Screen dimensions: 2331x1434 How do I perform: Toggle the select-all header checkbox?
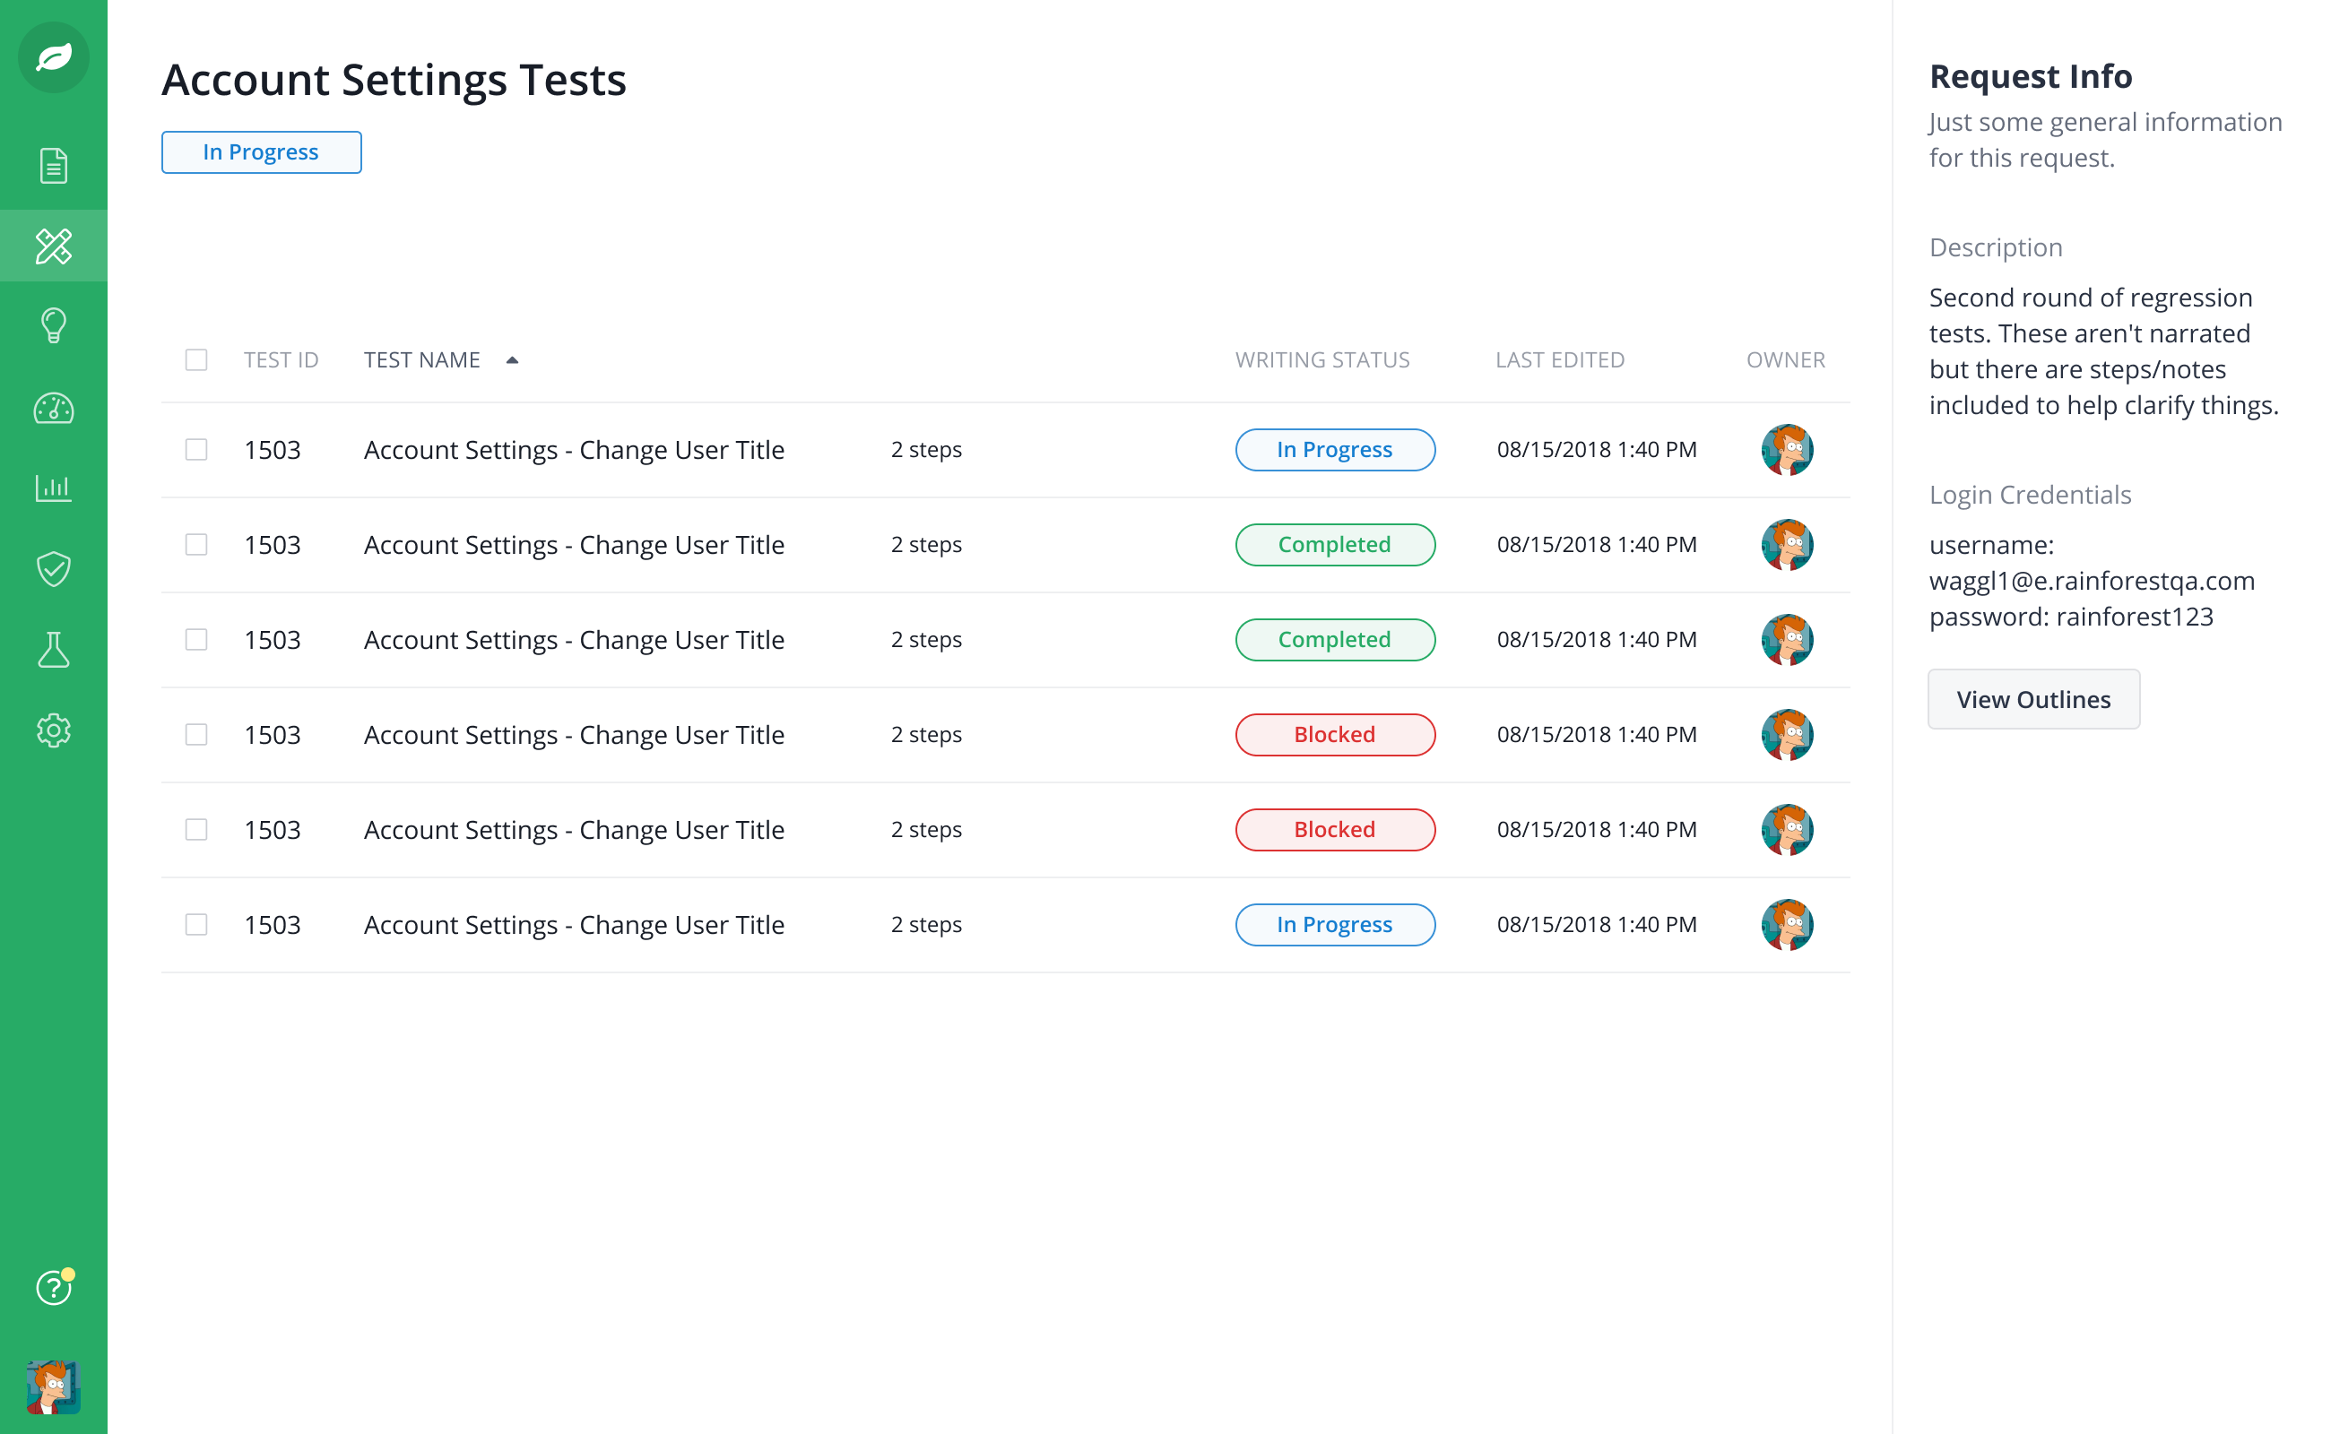[196, 360]
